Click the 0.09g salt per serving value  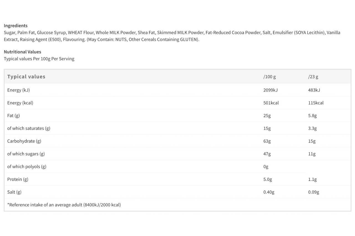coord(313,192)
